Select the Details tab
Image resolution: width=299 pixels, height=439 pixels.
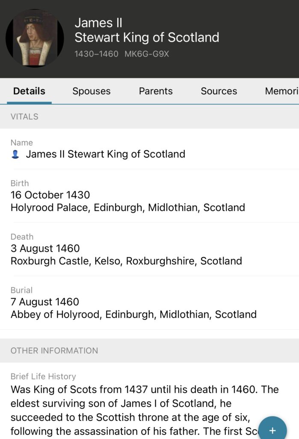pyautogui.click(x=29, y=91)
